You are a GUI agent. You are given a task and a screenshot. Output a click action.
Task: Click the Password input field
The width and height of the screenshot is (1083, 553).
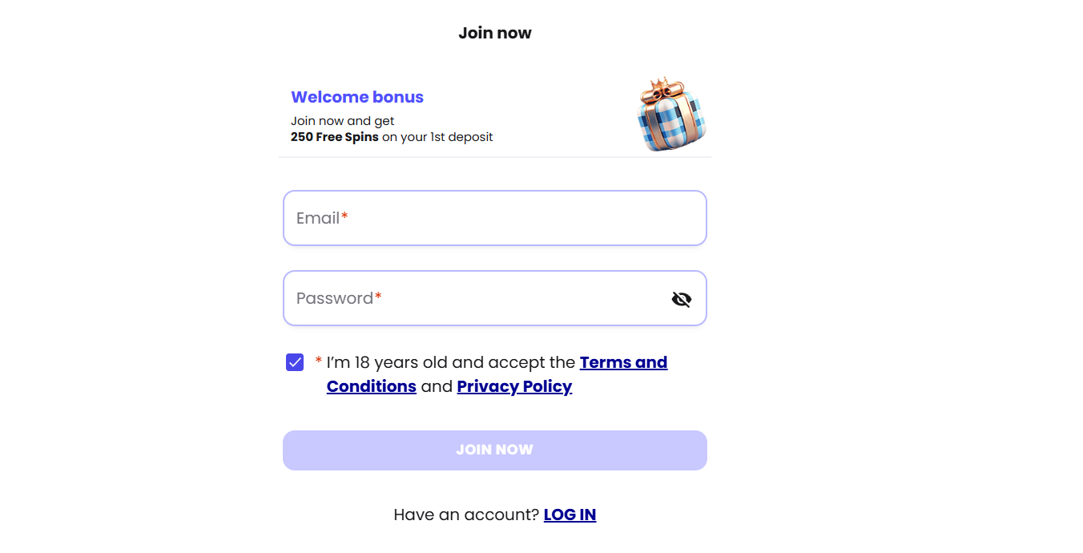(x=481, y=297)
